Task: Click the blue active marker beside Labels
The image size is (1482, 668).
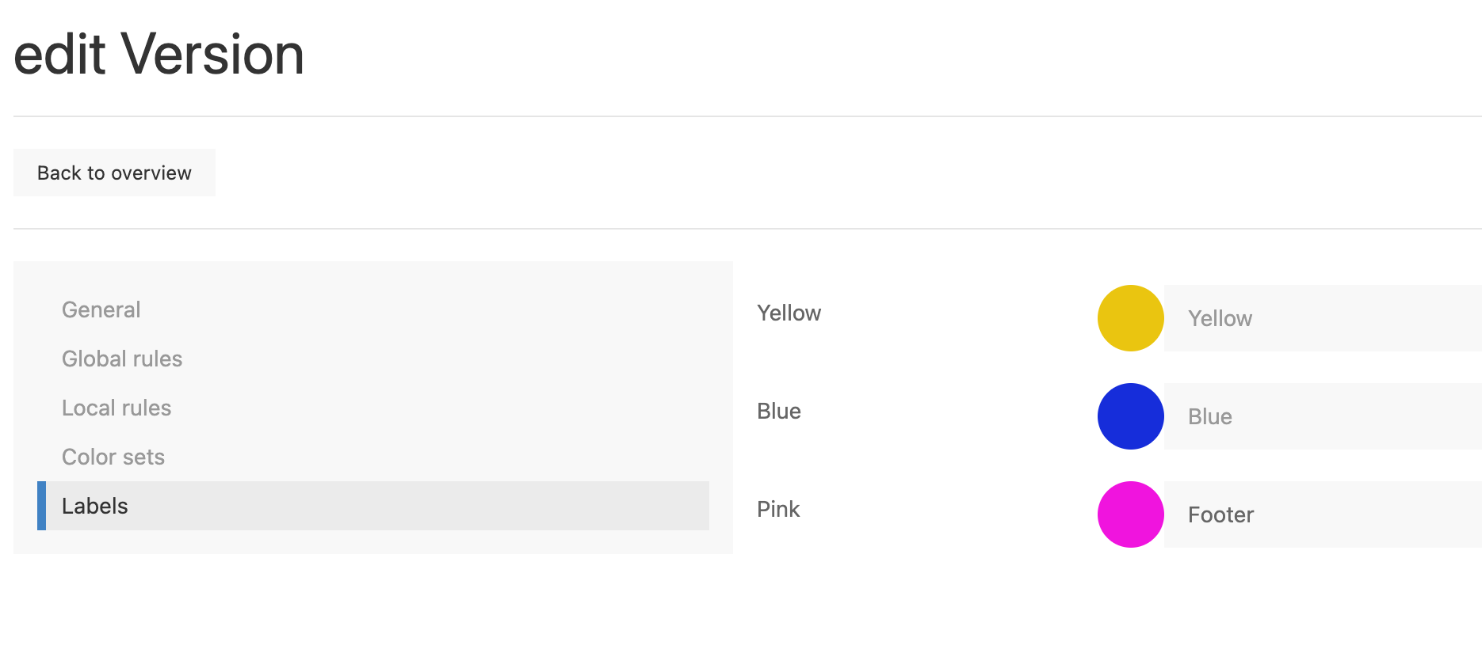Action: [41, 506]
